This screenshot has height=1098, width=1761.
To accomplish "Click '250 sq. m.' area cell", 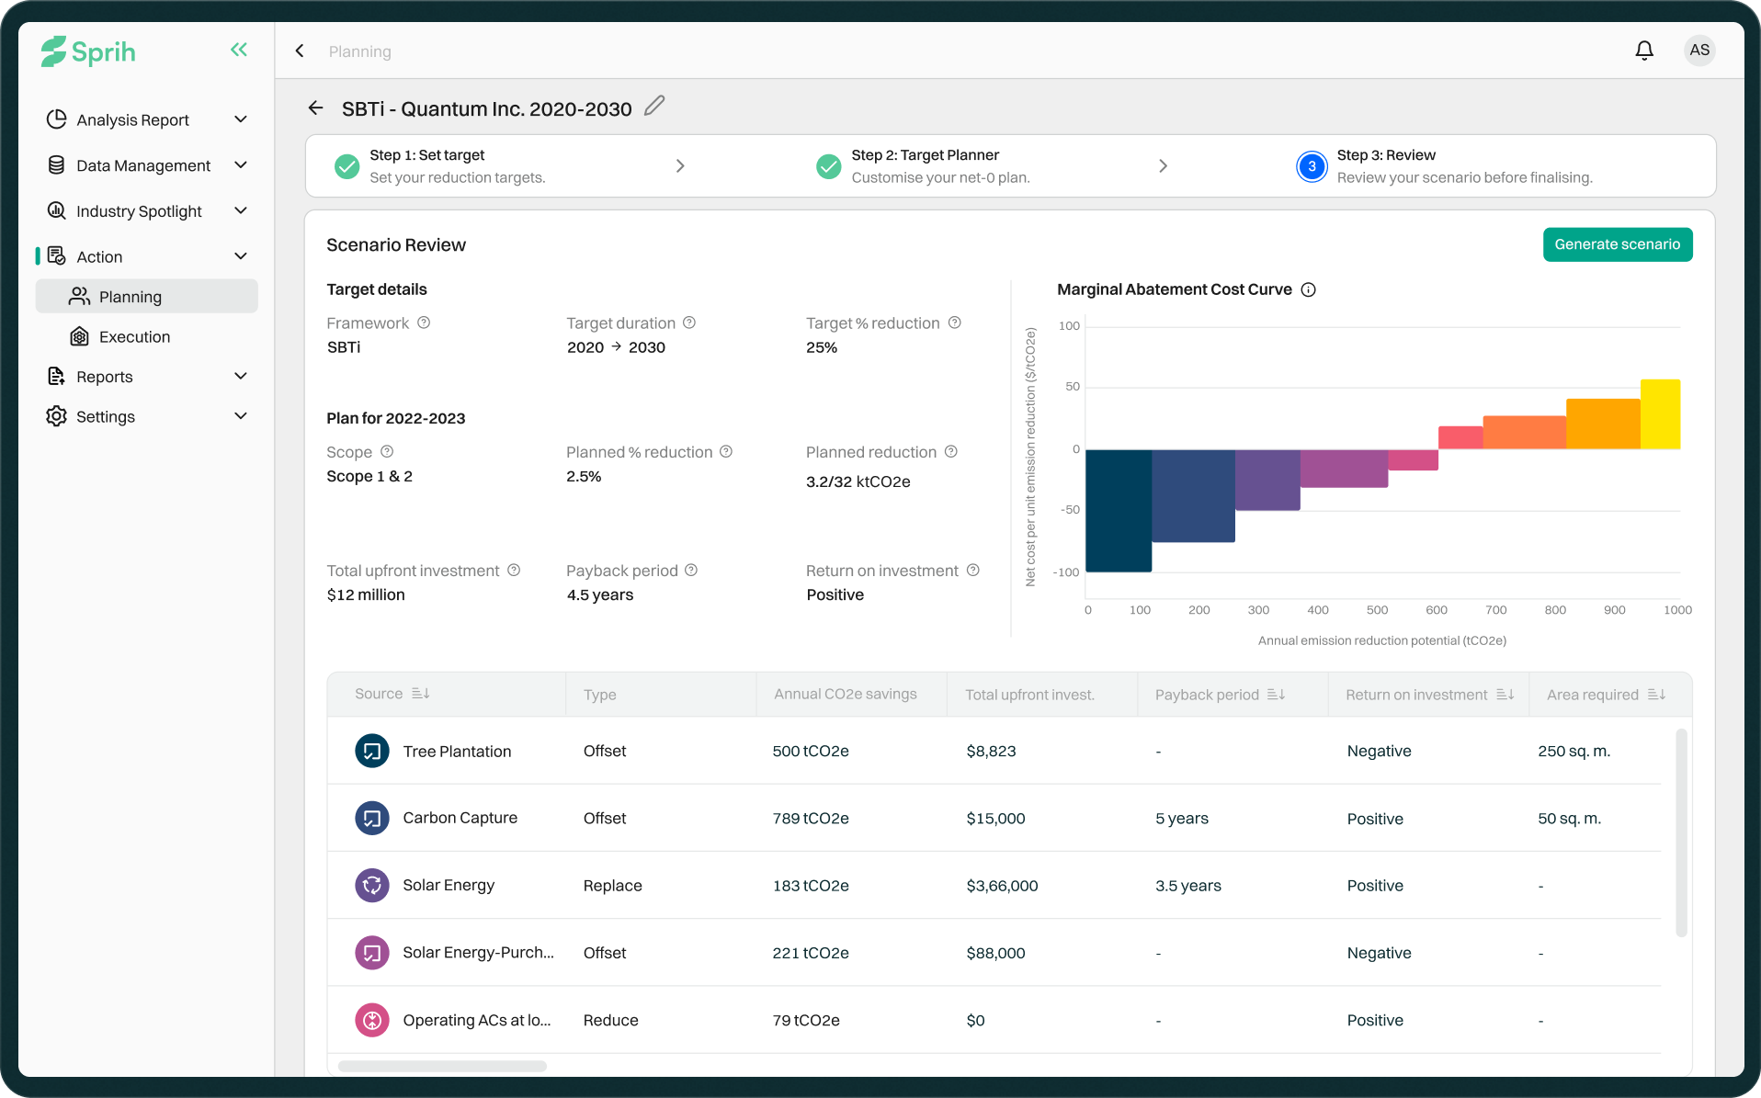I will [1574, 751].
